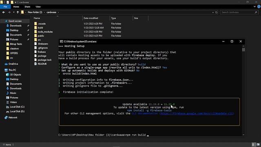This screenshot has width=261, height=147.
Task: Switch to large icons view button
Action: click(x=258, y=145)
